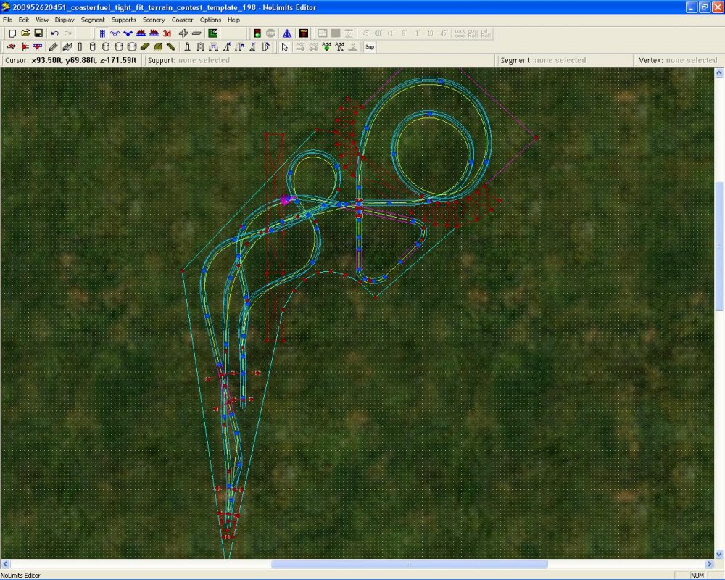
Task: Save the track using floppy disk icon
Action: tap(38, 33)
